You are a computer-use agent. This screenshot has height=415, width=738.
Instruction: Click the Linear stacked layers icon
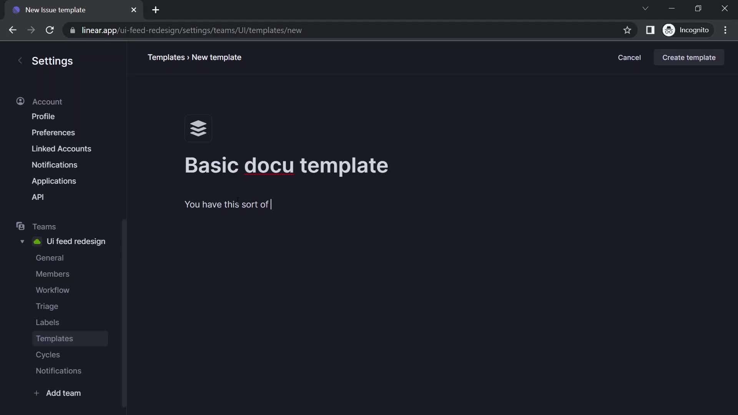[198, 128]
